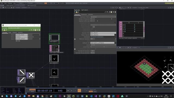Image resolution: width=174 pixels, height=98 pixels.
Task: Open Replication Method dropdown
Action: coord(103,17)
